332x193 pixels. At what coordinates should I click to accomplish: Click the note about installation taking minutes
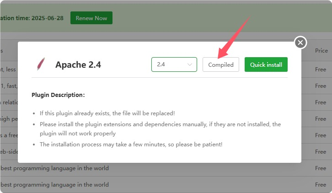pyautogui.click(x=131, y=144)
